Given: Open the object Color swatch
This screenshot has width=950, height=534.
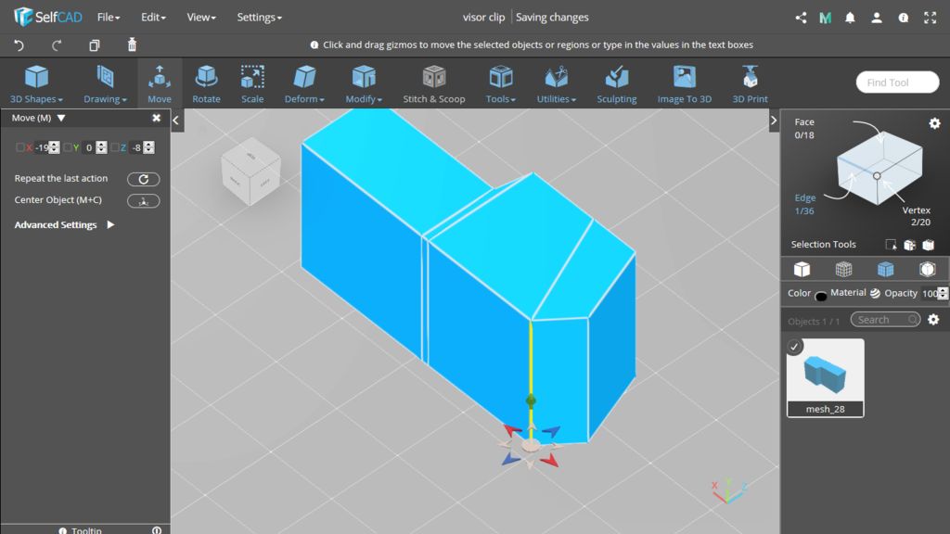Looking at the screenshot, I should click(821, 296).
